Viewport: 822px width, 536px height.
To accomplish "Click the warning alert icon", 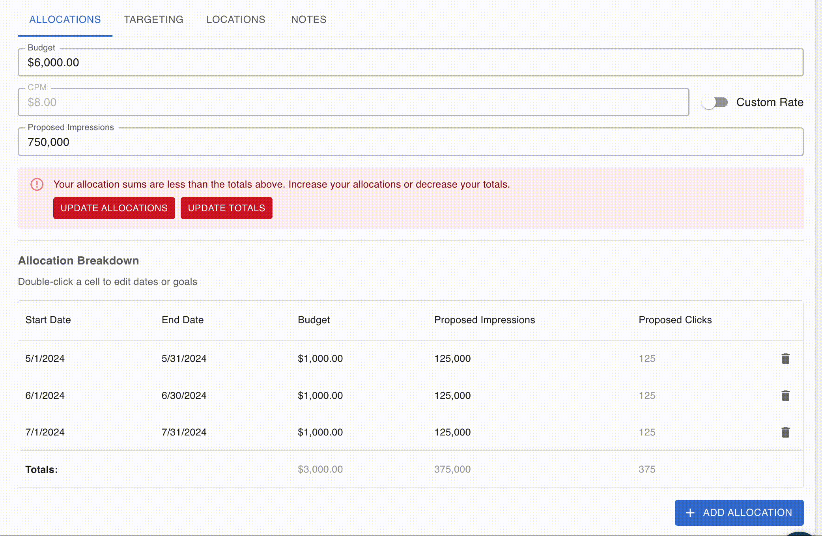I will 37,184.
